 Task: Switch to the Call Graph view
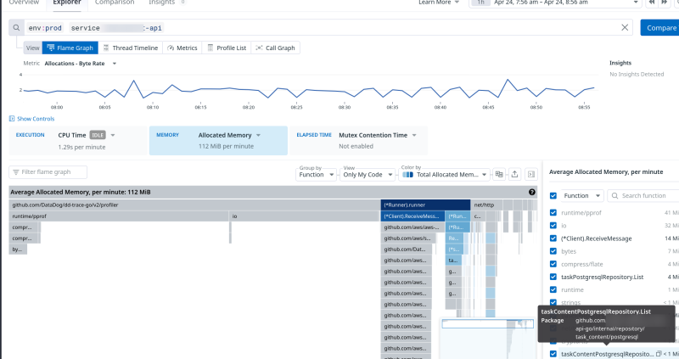pos(276,48)
